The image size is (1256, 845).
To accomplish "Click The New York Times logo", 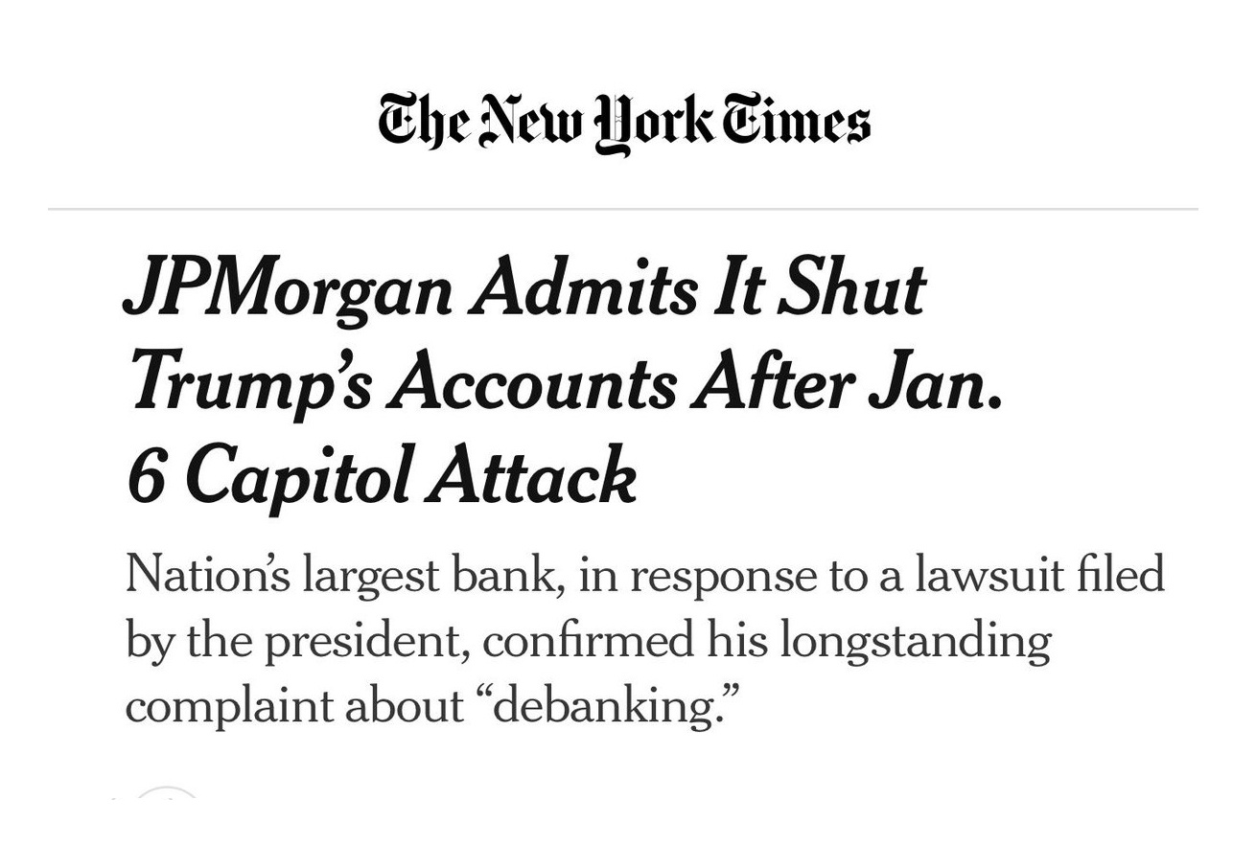I will click(624, 124).
